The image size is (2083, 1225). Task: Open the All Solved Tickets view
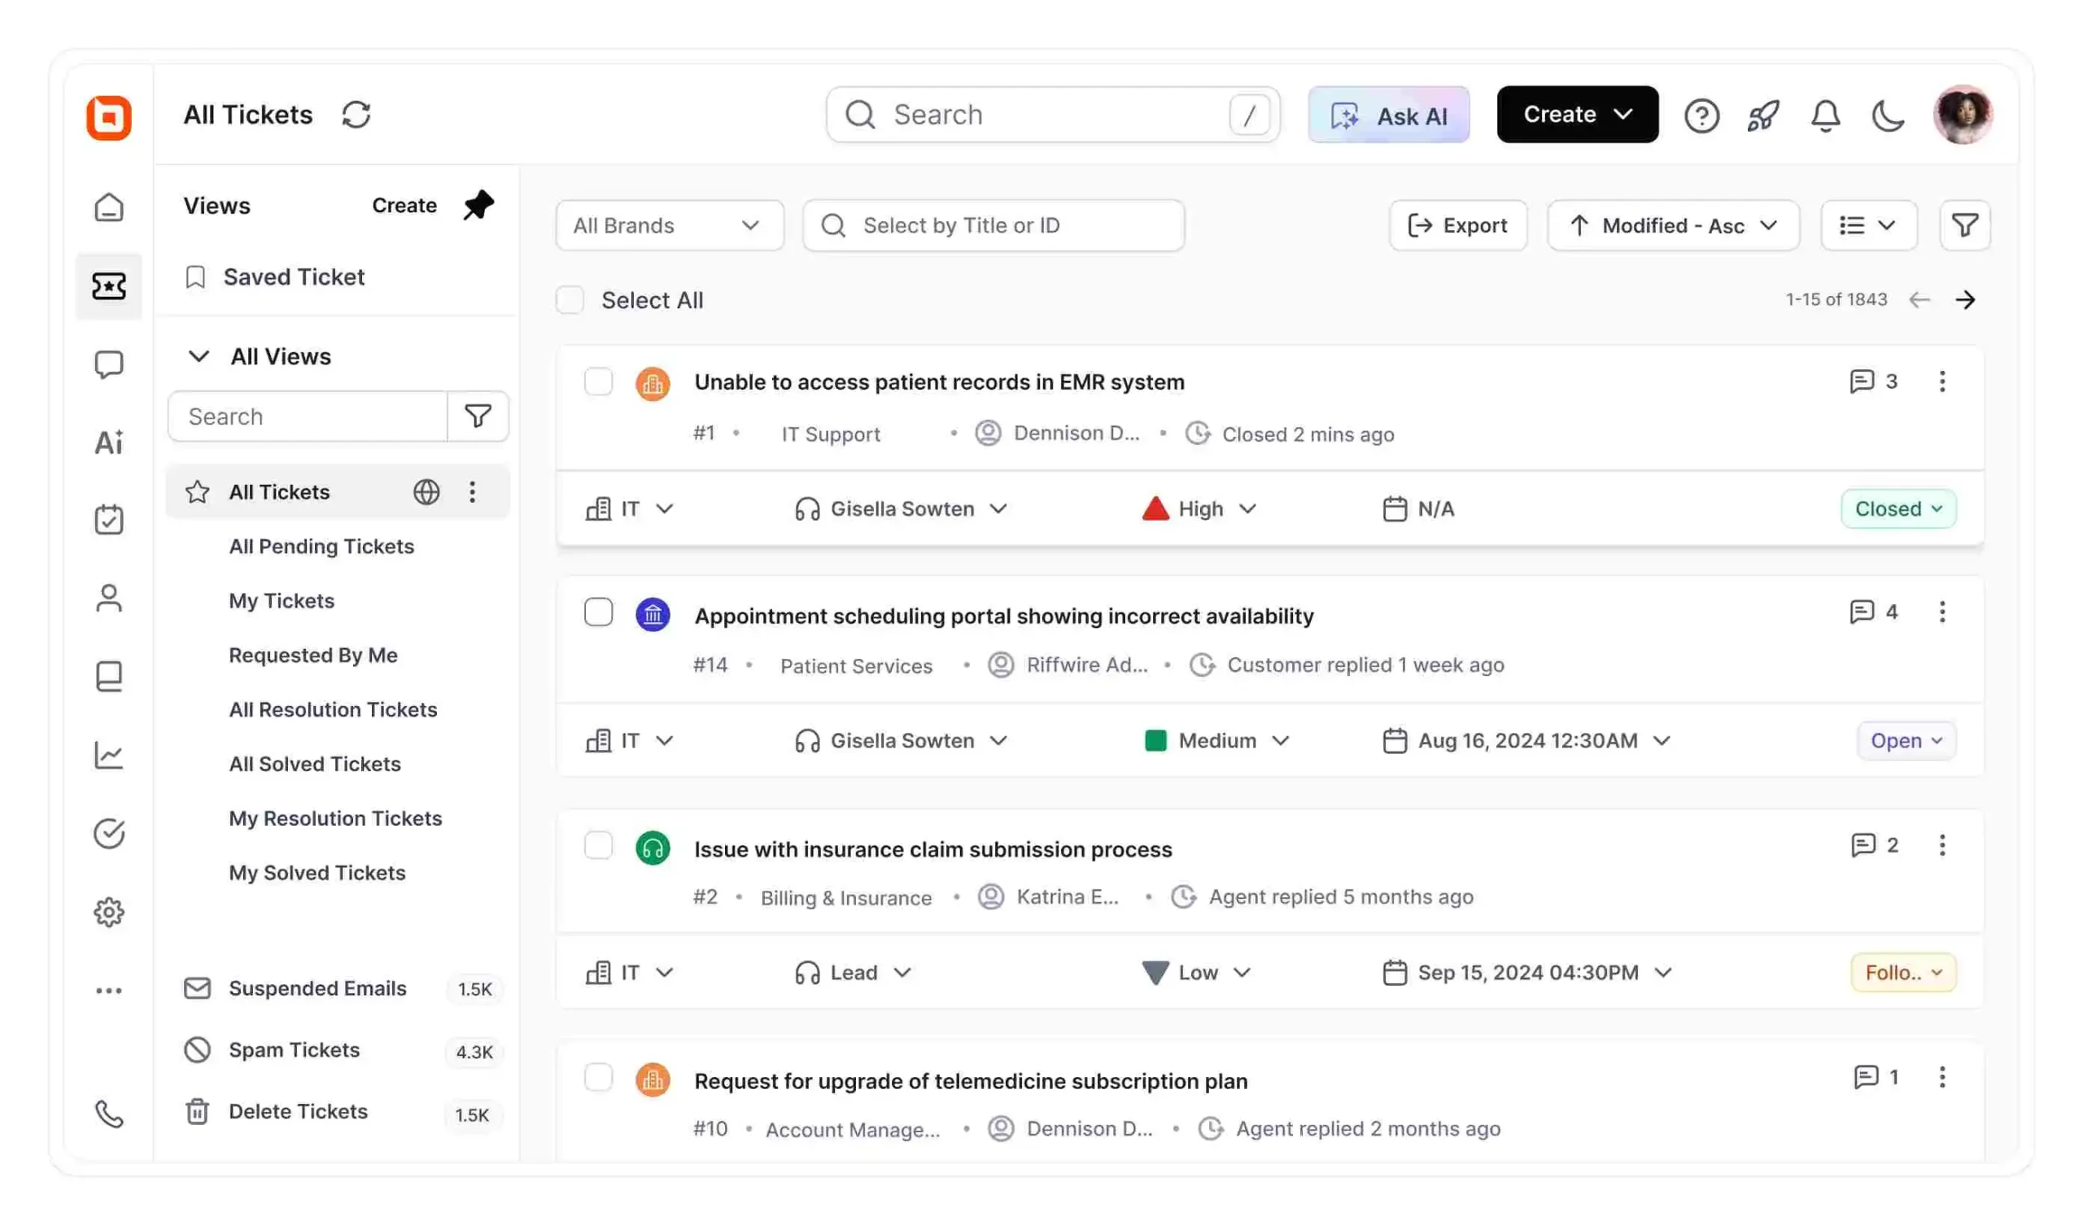pyautogui.click(x=315, y=765)
